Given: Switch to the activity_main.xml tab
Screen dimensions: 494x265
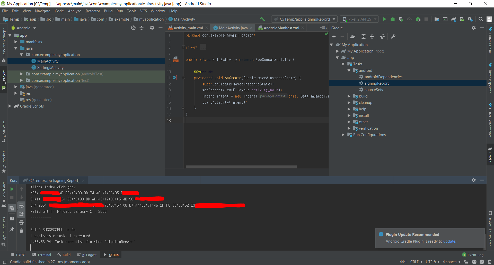Looking at the screenshot, I should click(x=188, y=28).
